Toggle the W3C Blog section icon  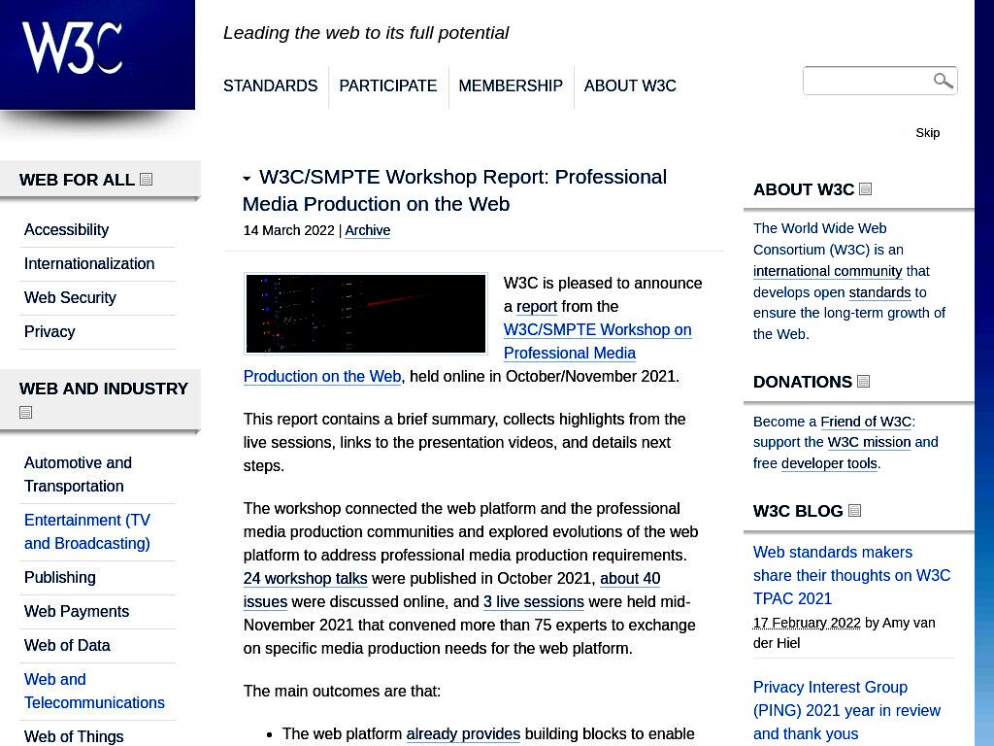854,511
